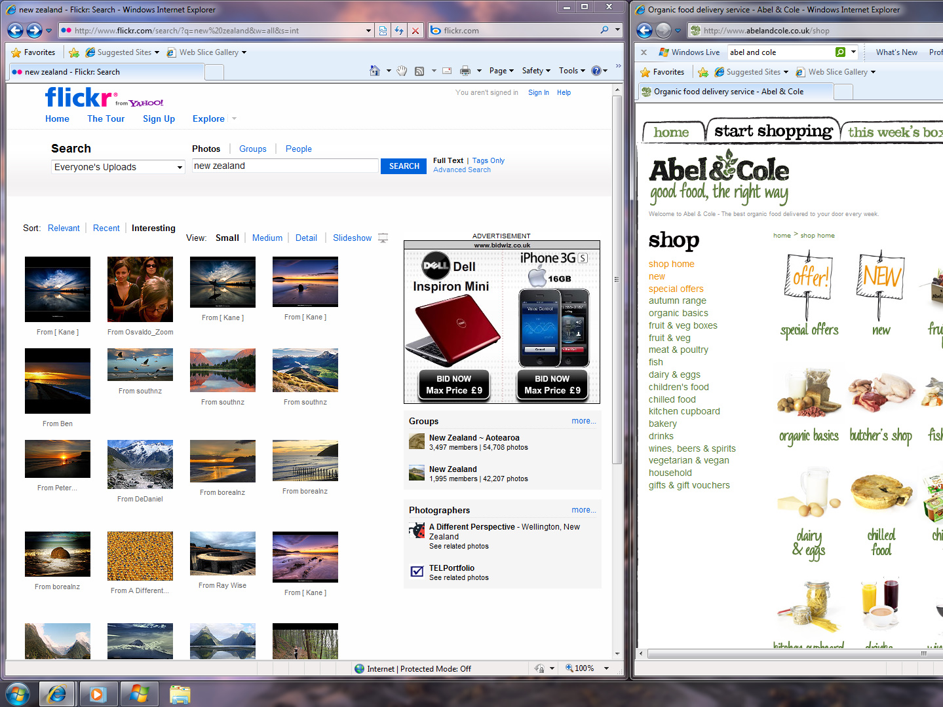Click Dell Inspiron BID NOW button
This screenshot has height=707, width=943.
pos(454,384)
